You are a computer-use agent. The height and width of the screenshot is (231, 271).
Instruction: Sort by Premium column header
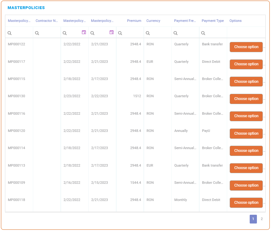[134, 21]
